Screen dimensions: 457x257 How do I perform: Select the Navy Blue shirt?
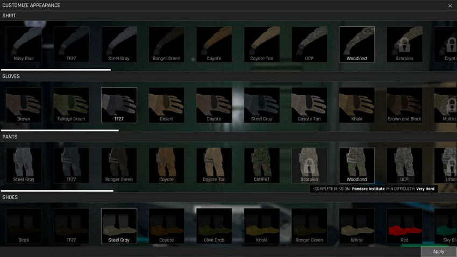click(x=24, y=45)
